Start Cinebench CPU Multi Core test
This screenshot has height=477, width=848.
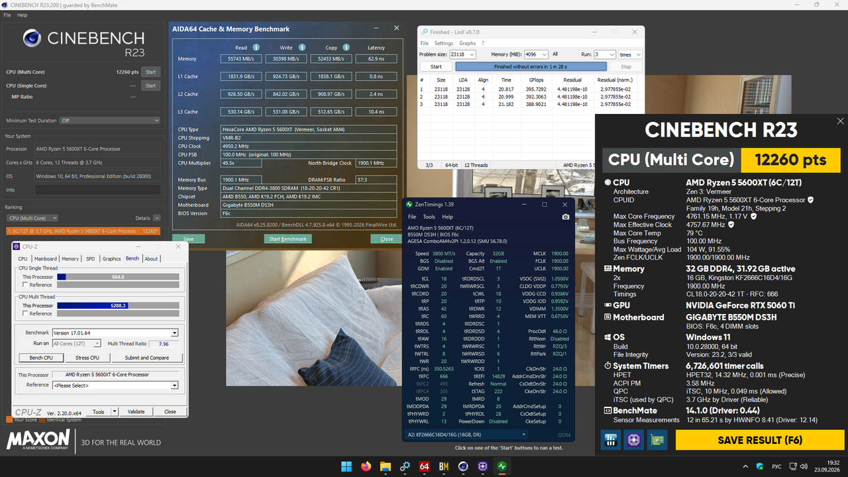[150, 72]
